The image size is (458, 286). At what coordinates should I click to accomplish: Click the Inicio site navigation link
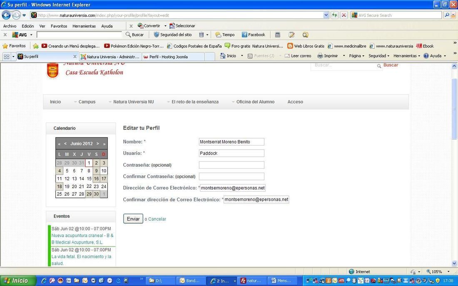pyautogui.click(x=55, y=102)
